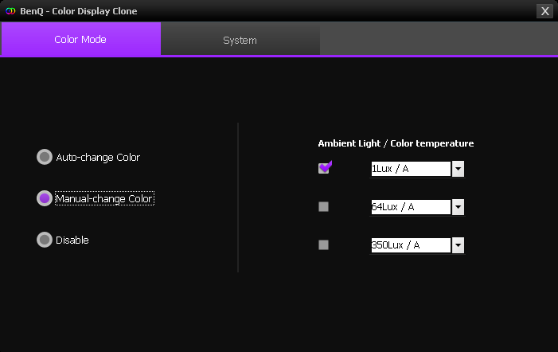
Task: Uncheck the 1Lux / A checkbox
Action: (x=324, y=168)
